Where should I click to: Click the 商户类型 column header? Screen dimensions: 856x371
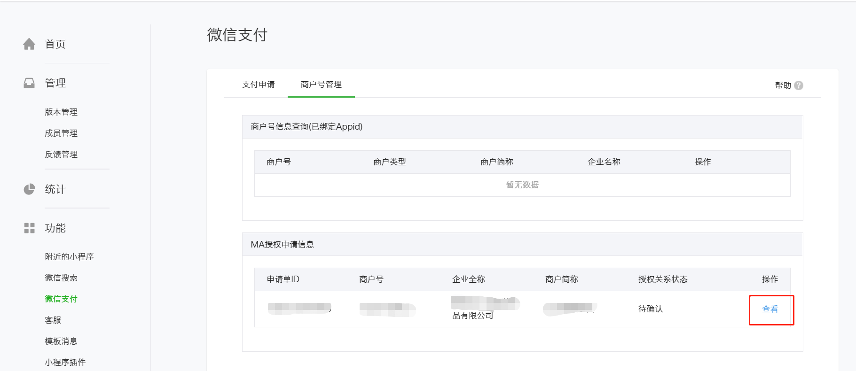tap(390, 162)
